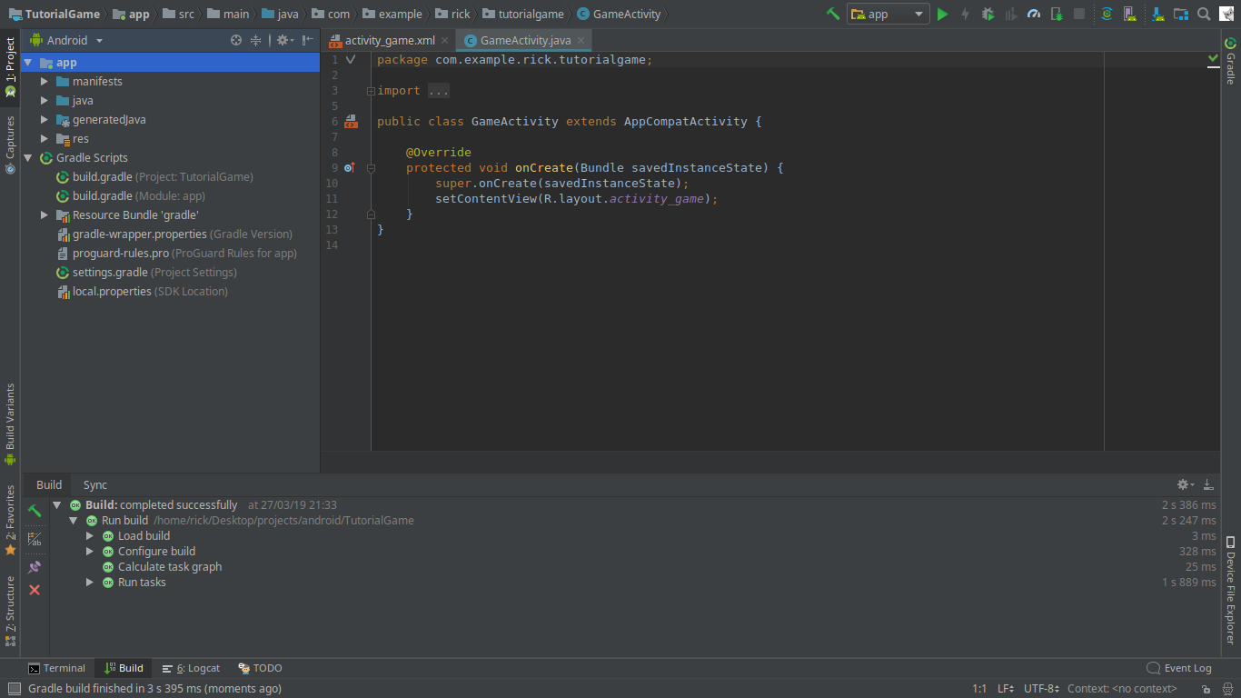Click the Debug app bug icon
The width and height of the screenshot is (1241, 698).
(x=988, y=14)
